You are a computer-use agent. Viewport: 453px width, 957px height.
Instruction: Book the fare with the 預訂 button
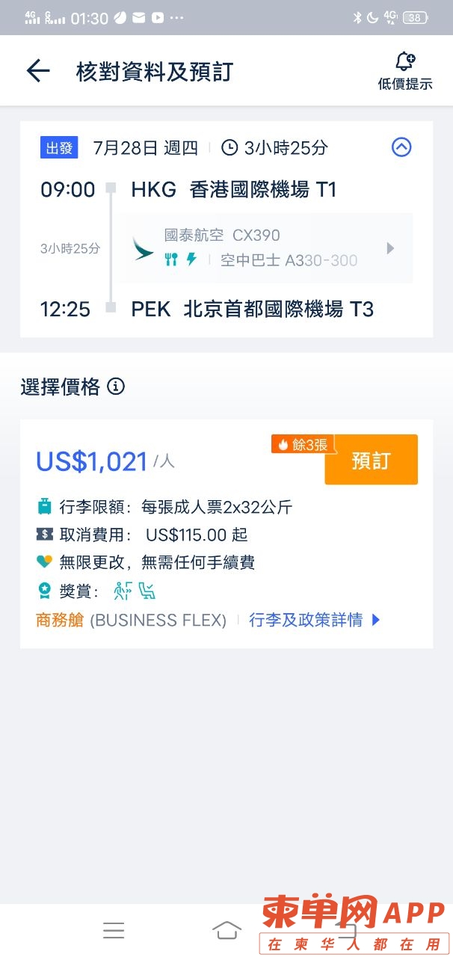(x=371, y=460)
